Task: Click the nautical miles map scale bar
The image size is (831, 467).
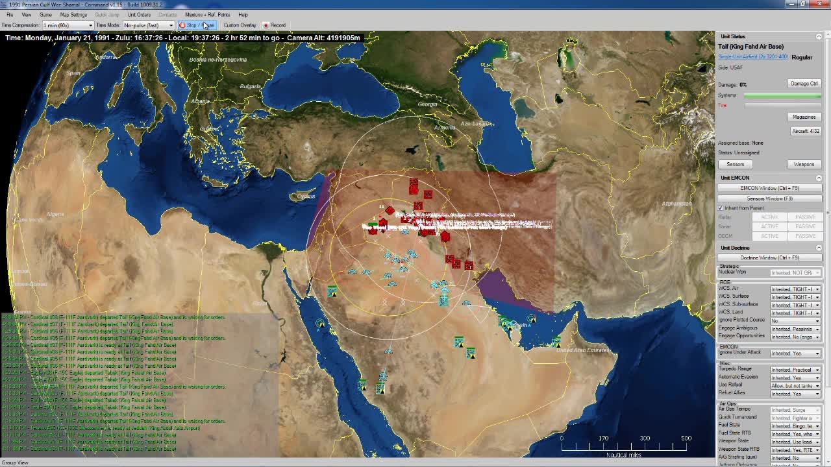Action: [623, 448]
